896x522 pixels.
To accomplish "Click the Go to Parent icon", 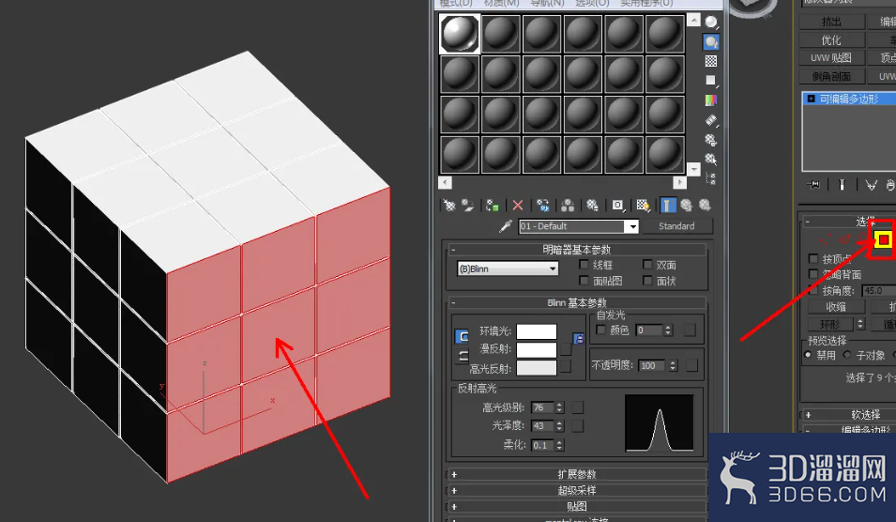I will pos(686,206).
